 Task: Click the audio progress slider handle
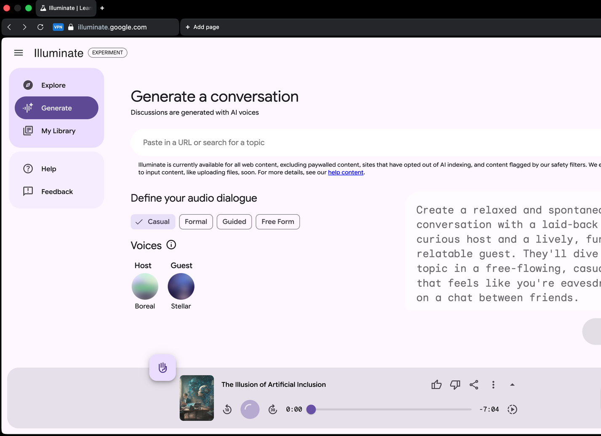pyautogui.click(x=311, y=409)
